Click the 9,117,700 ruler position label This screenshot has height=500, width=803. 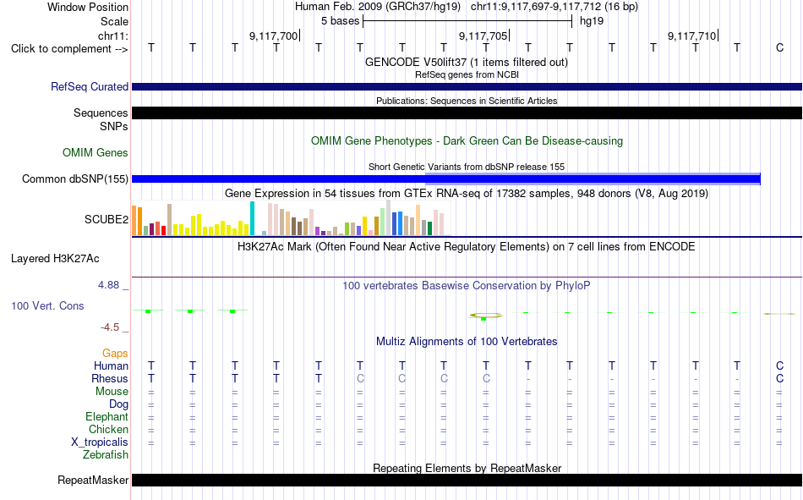coord(274,36)
